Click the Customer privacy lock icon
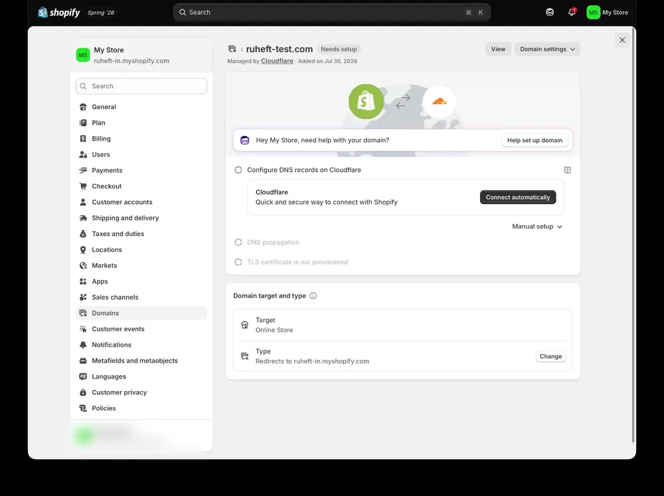The width and height of the screenshot is (664, 496). point(83,392)
